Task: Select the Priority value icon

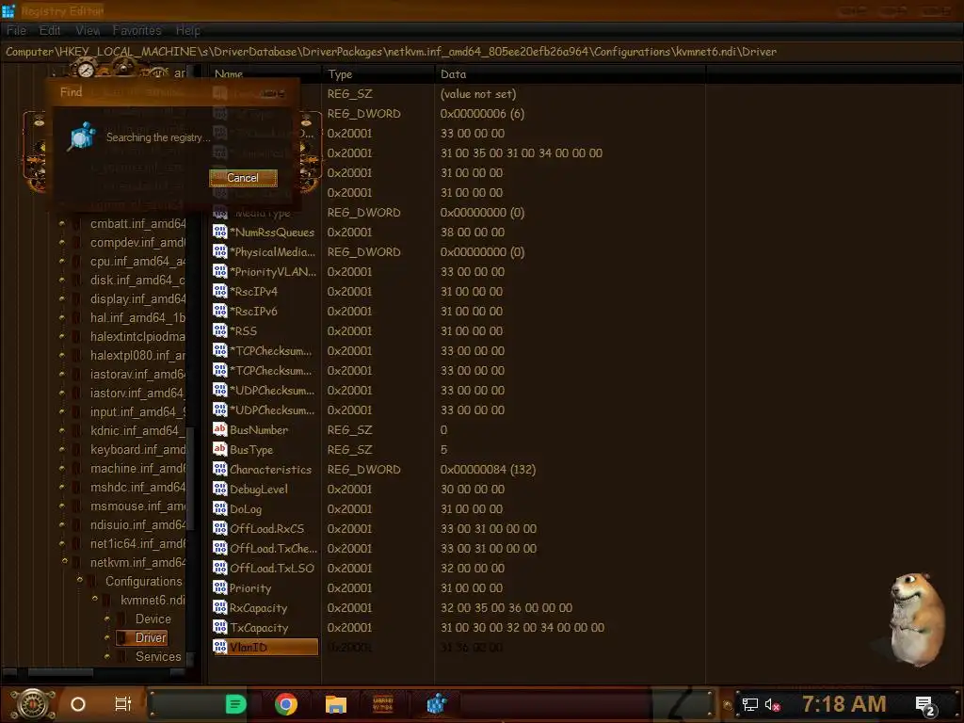Action: (220, 587)
